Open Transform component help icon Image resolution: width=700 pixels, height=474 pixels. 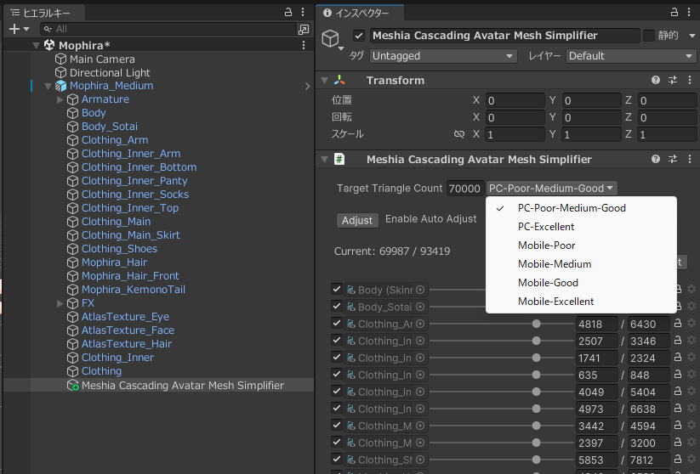coord(656,80)
